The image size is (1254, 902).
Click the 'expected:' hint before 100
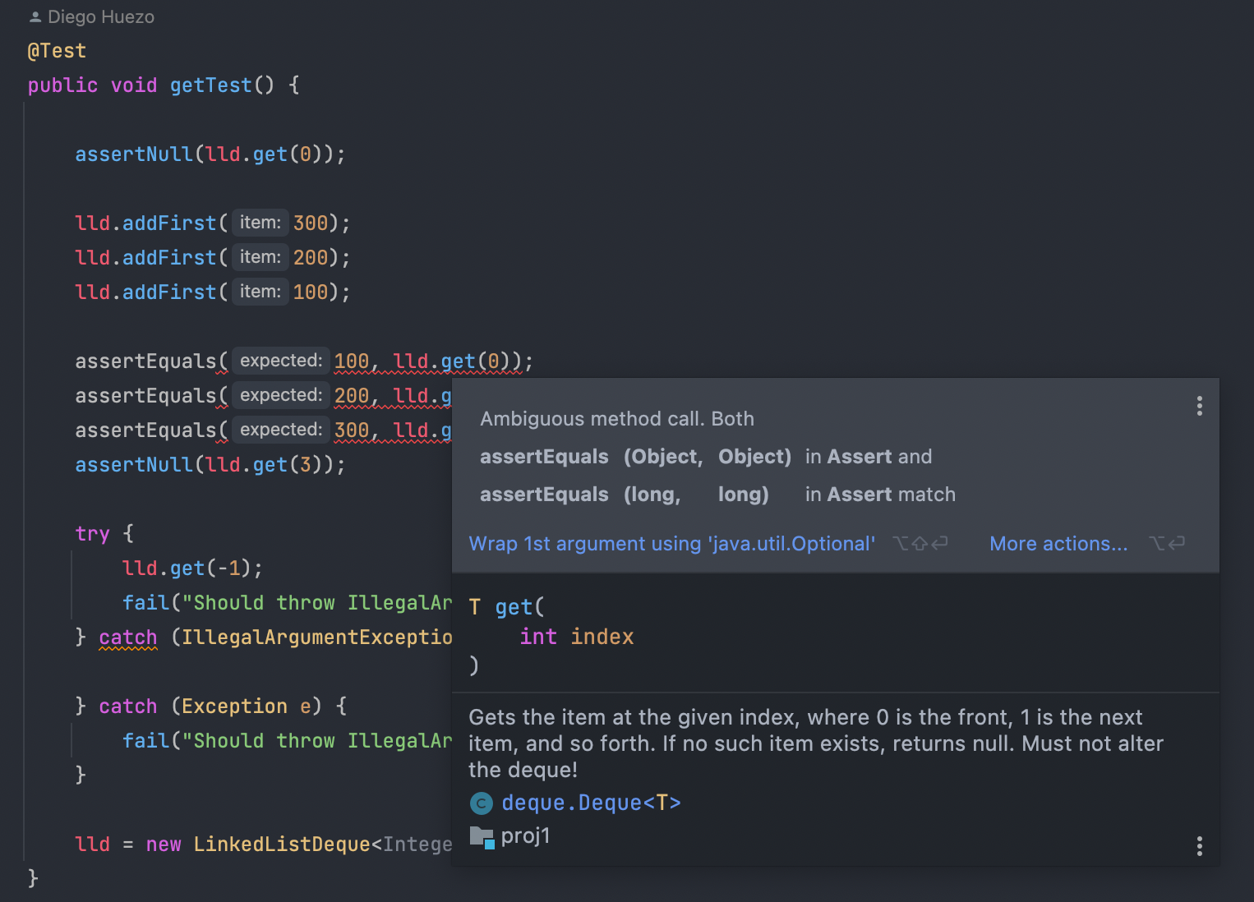pyautogui.click(x=280, y=361)
